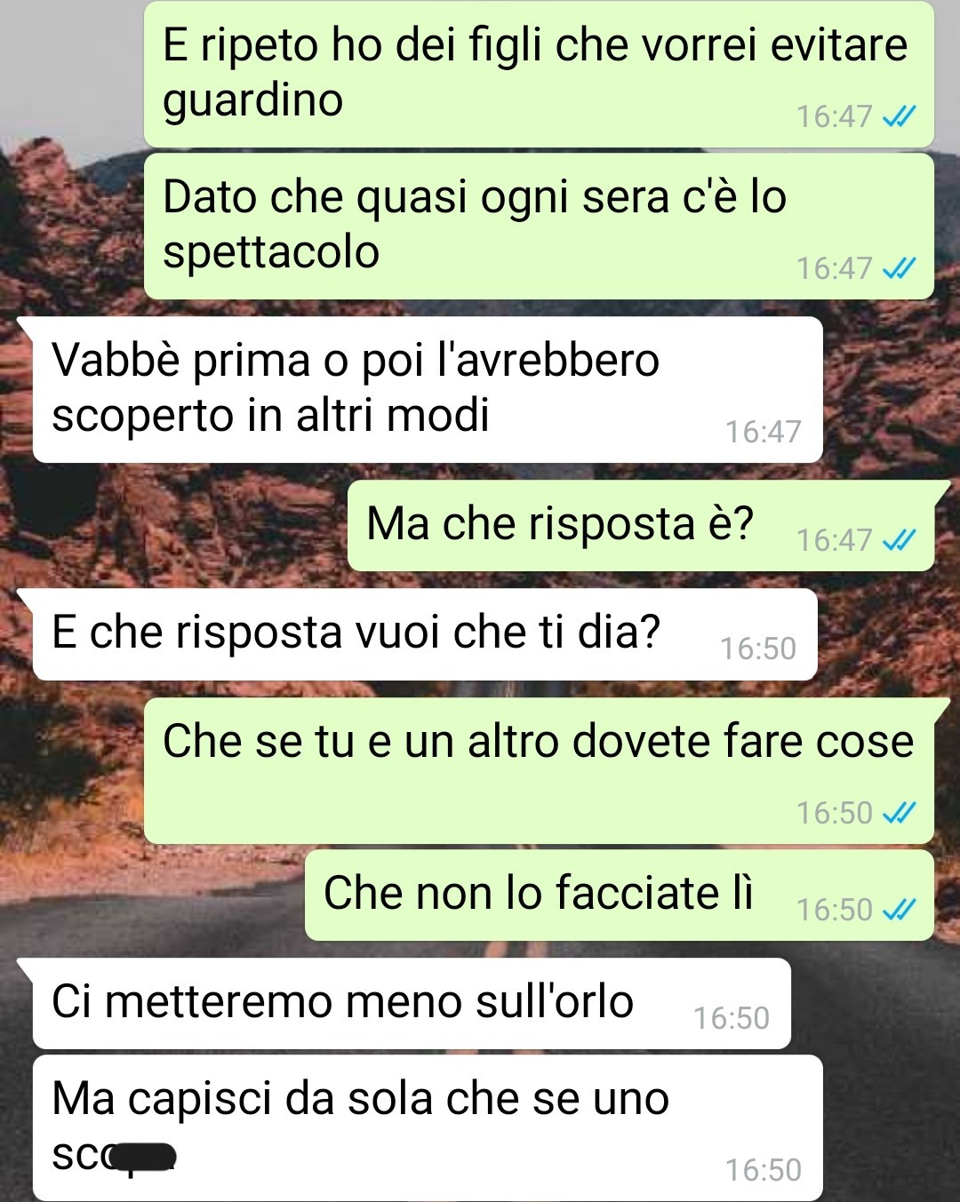The image size is (960, 1202).
Task: Tap the black censored word in the last message
Action: coord(142,1158)
